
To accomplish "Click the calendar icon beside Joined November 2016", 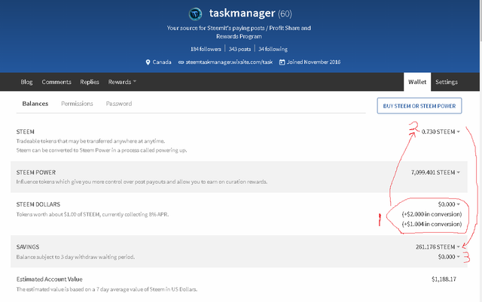I will [282, 62].
